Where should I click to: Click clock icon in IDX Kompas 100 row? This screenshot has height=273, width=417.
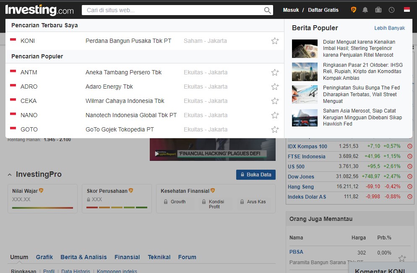coord(410,146)
